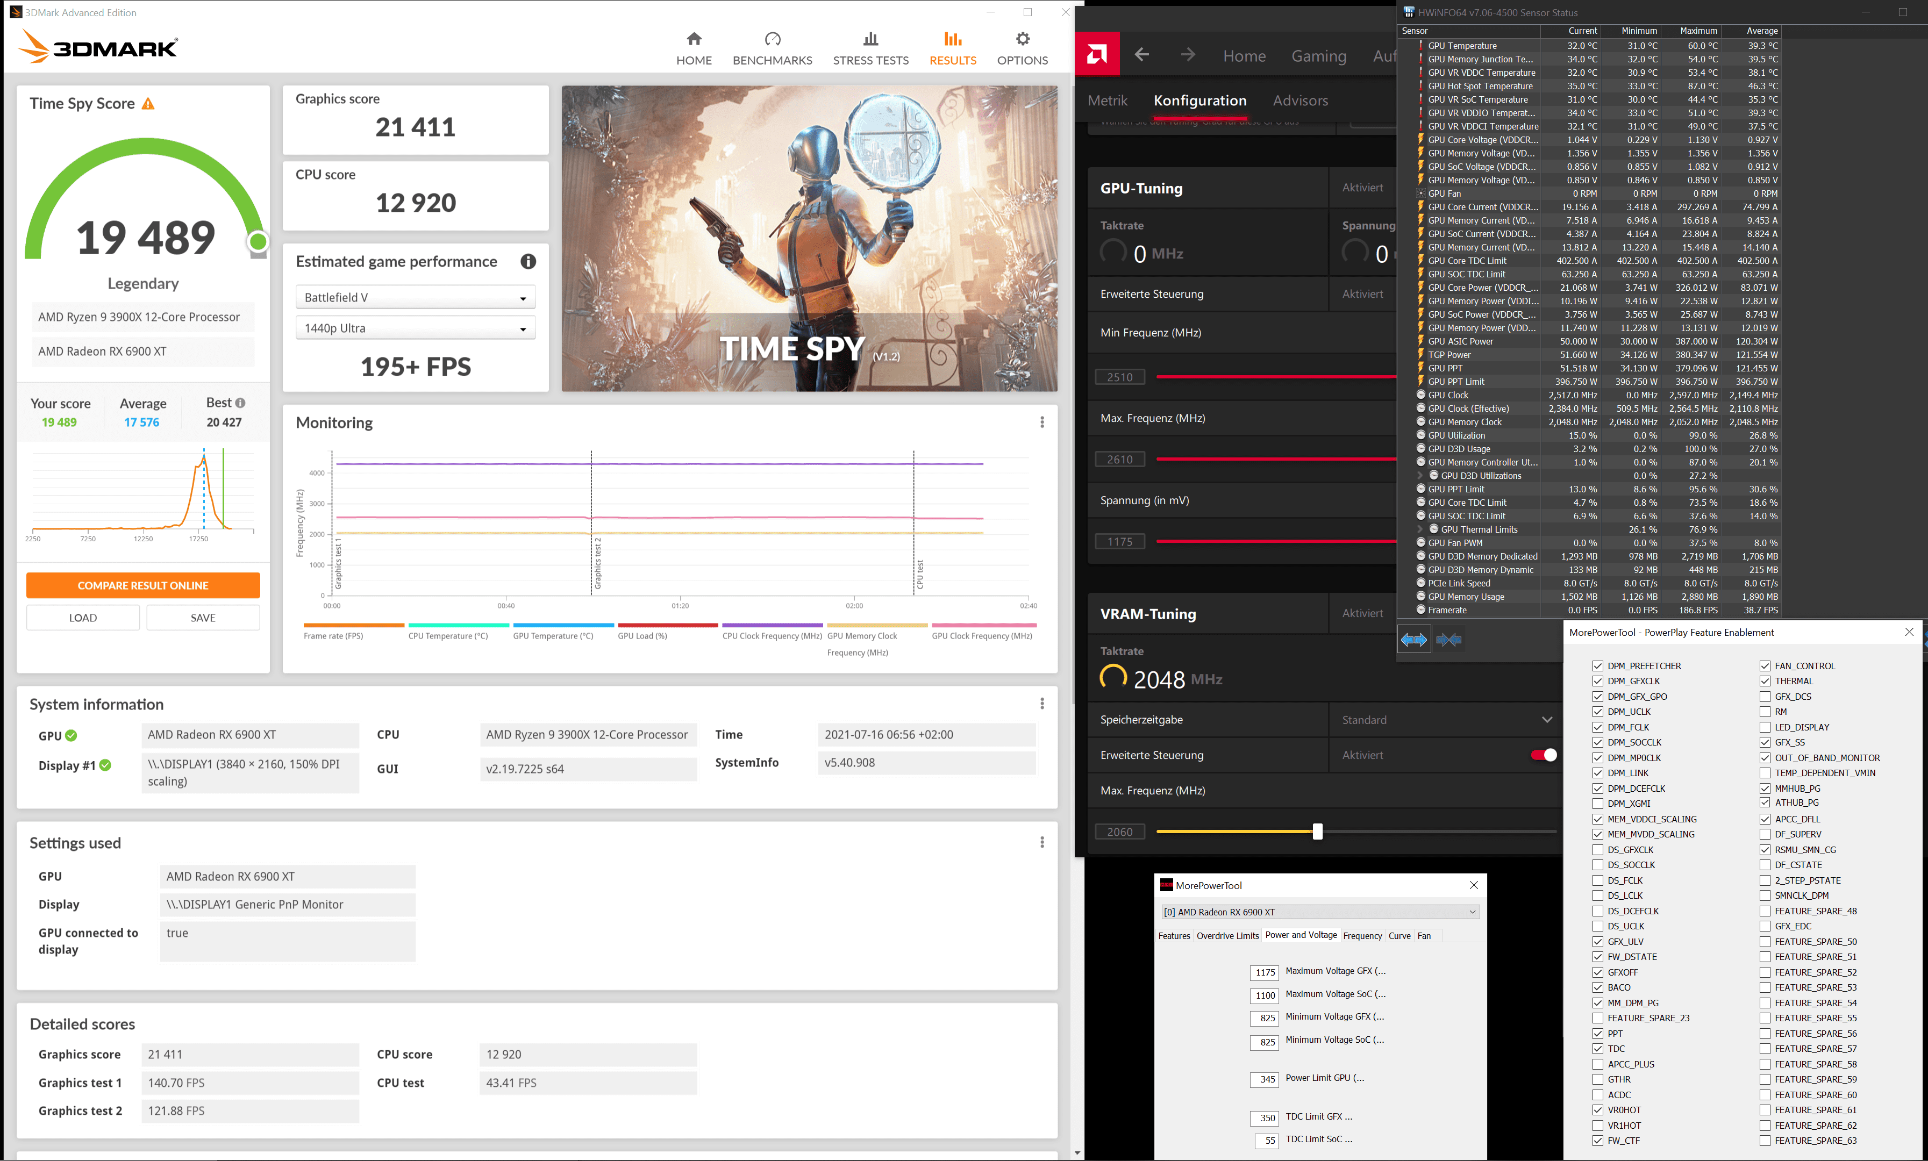Click the SAVE button in 3DMark

203,617
